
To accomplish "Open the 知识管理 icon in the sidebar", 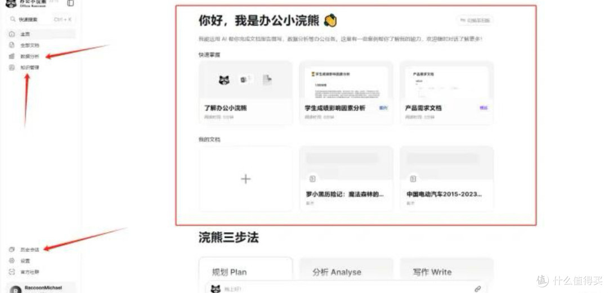I will click(x=12, y=67).
